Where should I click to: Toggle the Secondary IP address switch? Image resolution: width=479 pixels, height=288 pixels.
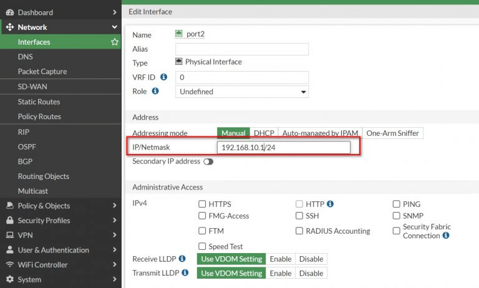pos(208,161)
